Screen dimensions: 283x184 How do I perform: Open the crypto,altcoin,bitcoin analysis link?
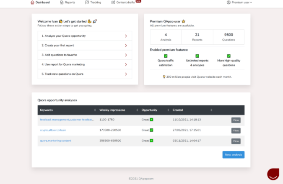click(x=53, y=130)
